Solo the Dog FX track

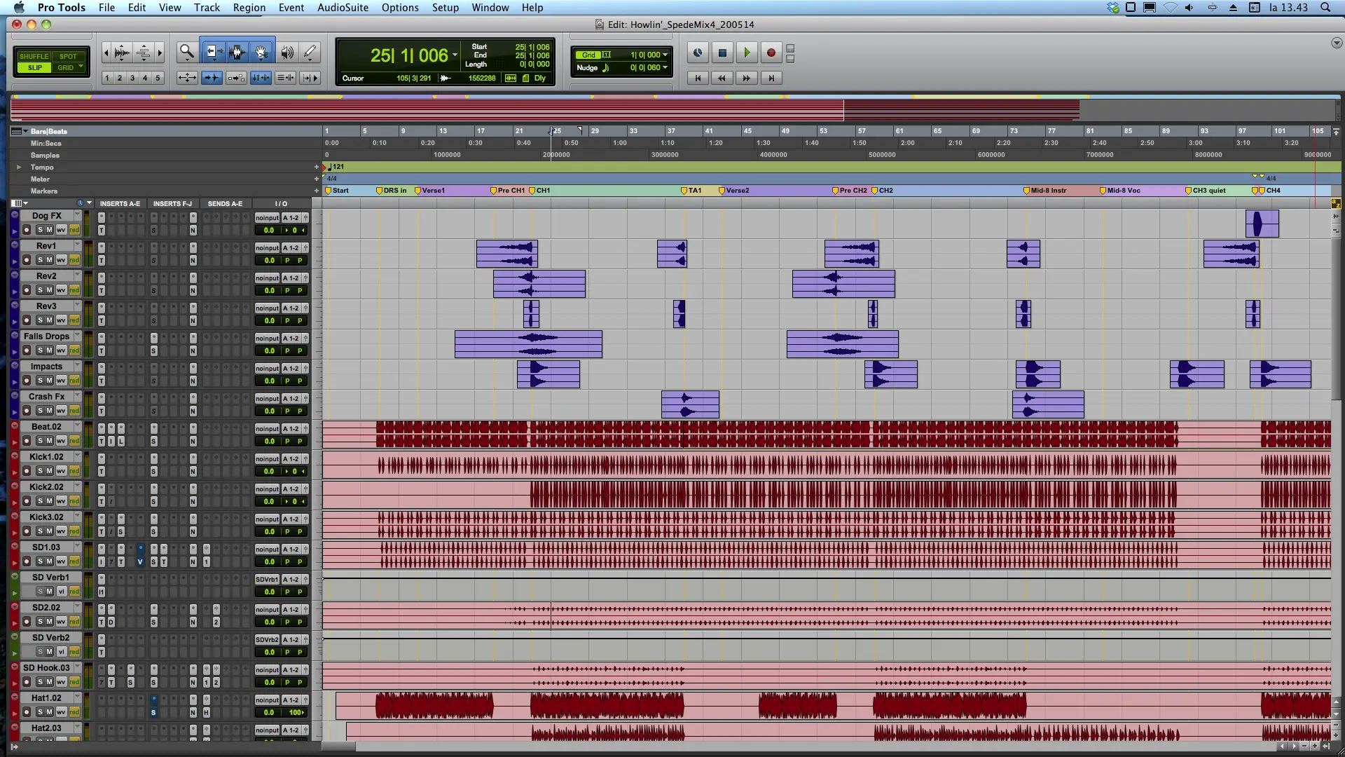coord(40,230)
